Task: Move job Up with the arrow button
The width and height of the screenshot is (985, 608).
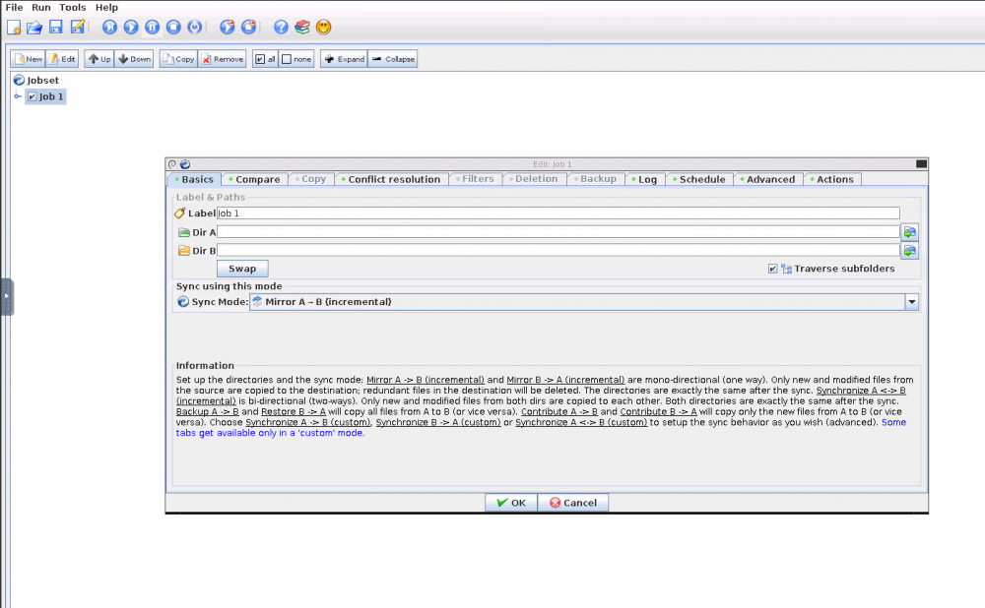Action: coord(99,59)
